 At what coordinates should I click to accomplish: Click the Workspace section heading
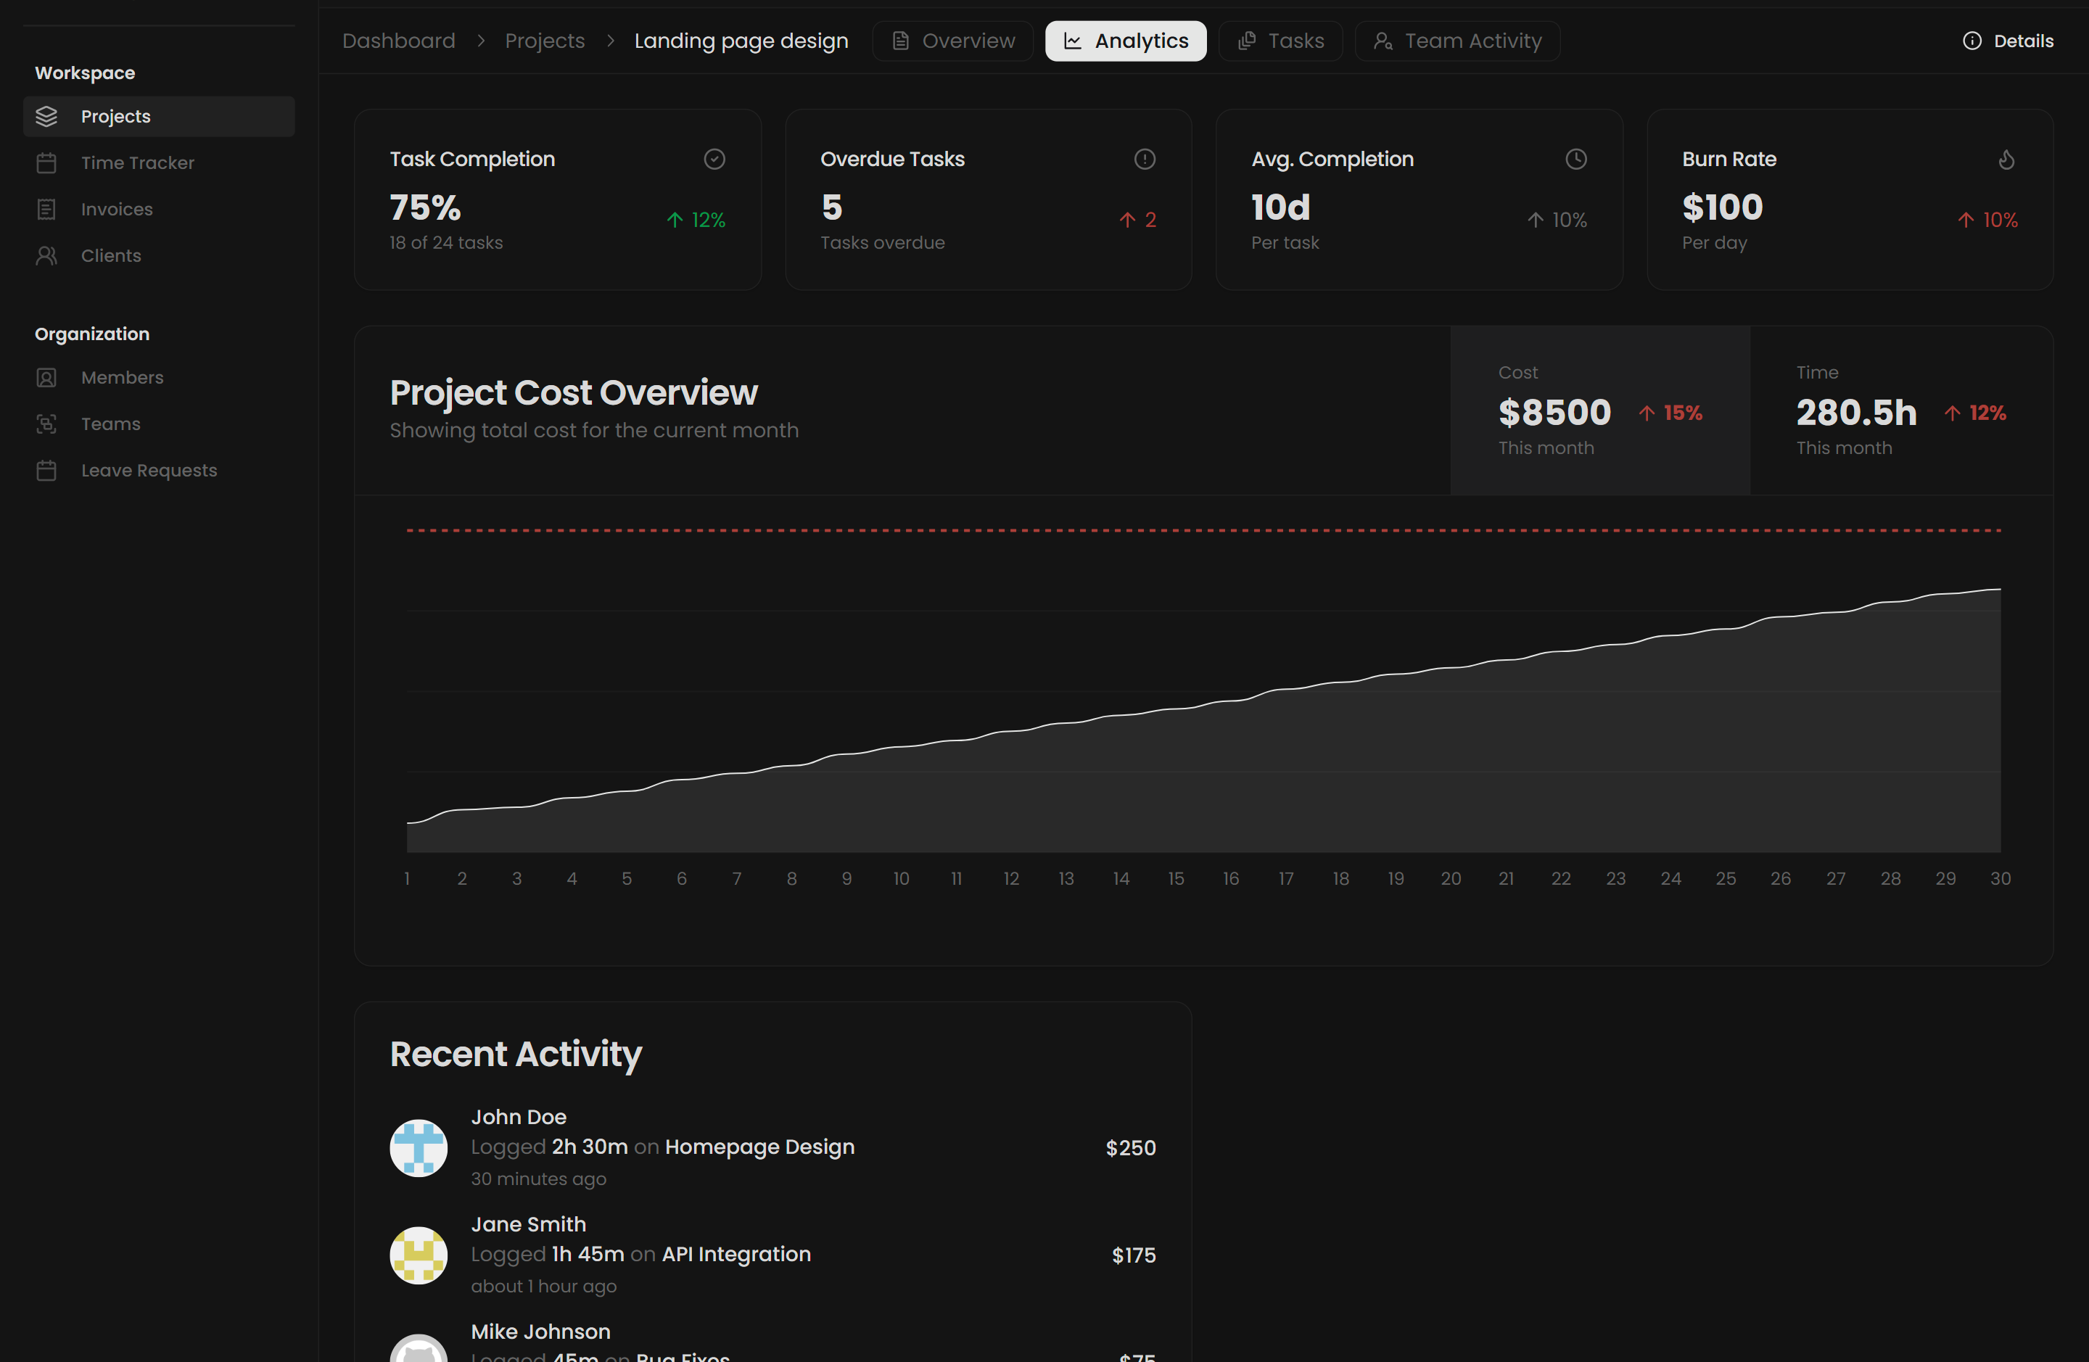coord(85,73)
